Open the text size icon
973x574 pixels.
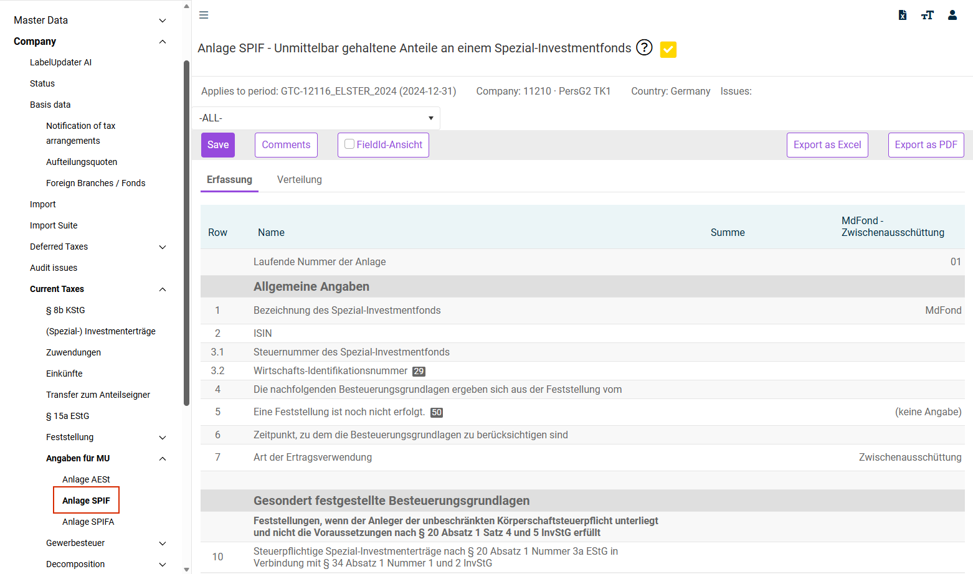point(928,15)
